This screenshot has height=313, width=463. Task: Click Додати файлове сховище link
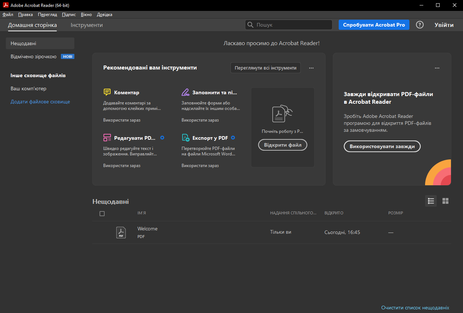[40, 102]
